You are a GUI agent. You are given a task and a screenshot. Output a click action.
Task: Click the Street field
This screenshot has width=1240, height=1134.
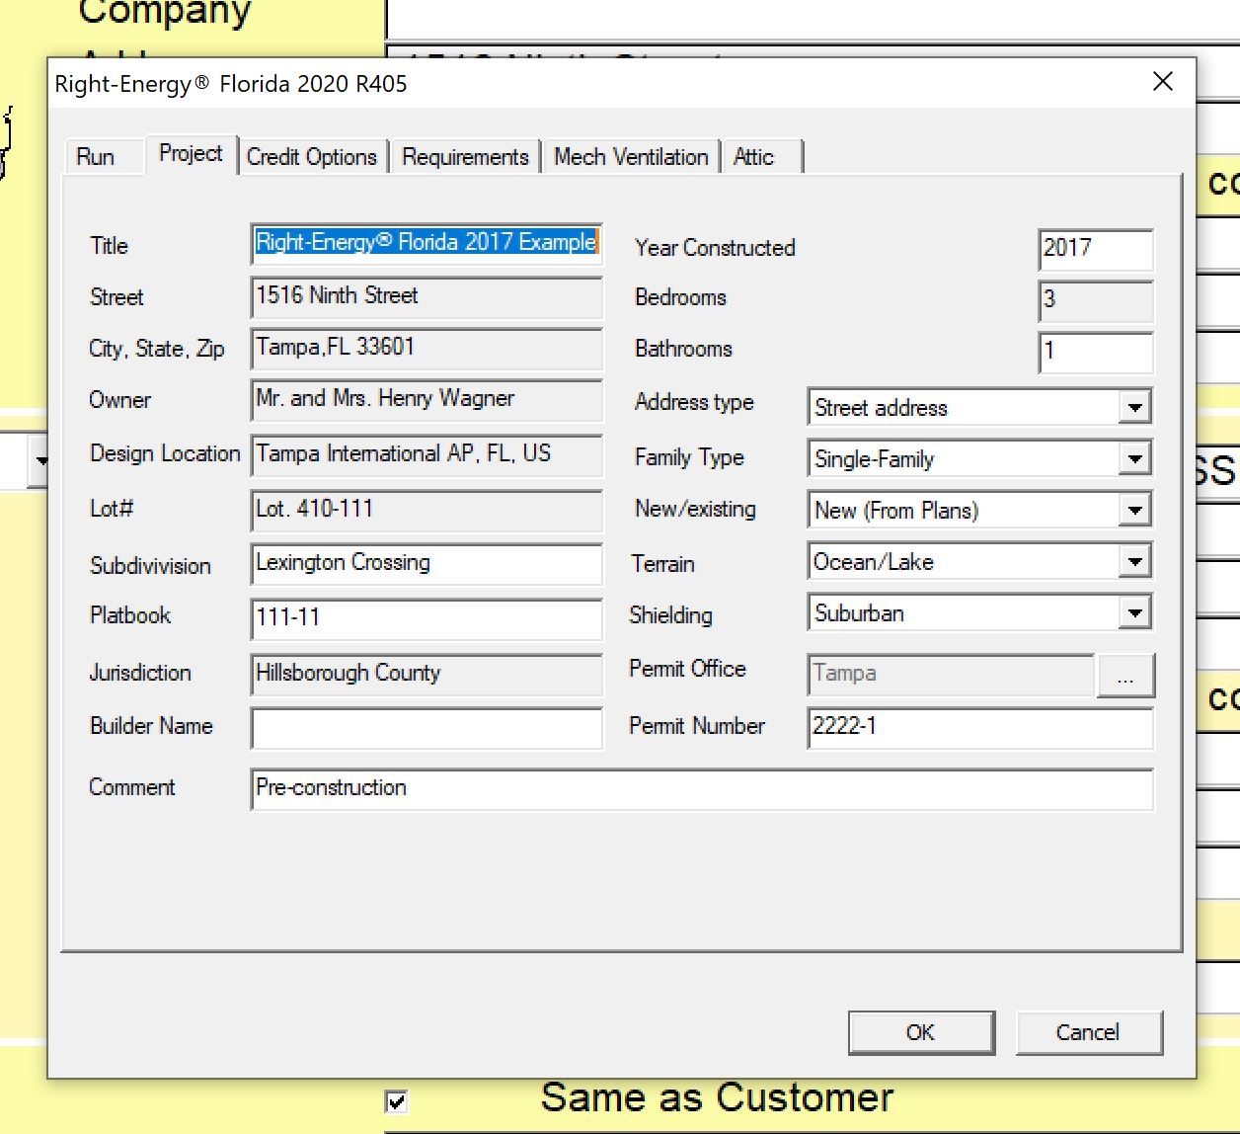coord(426,296)
